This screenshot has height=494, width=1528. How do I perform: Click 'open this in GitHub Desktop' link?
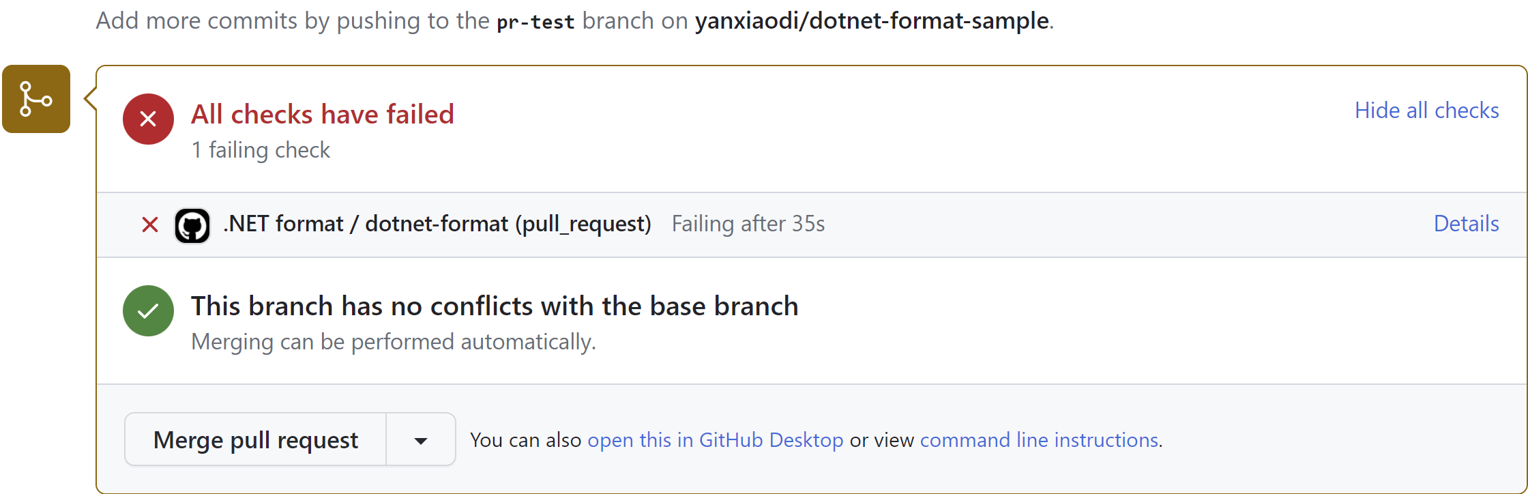[x=716, y=440]
